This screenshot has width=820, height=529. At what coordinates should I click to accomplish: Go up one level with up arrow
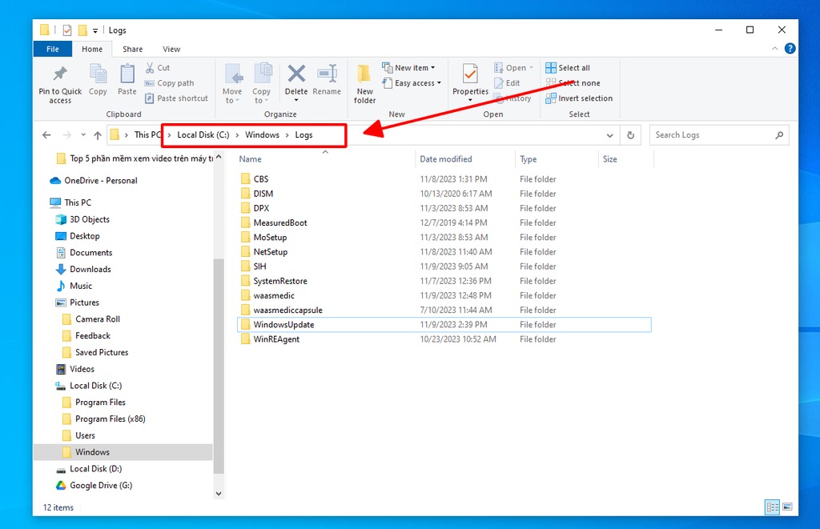click(x=97, y=135)
